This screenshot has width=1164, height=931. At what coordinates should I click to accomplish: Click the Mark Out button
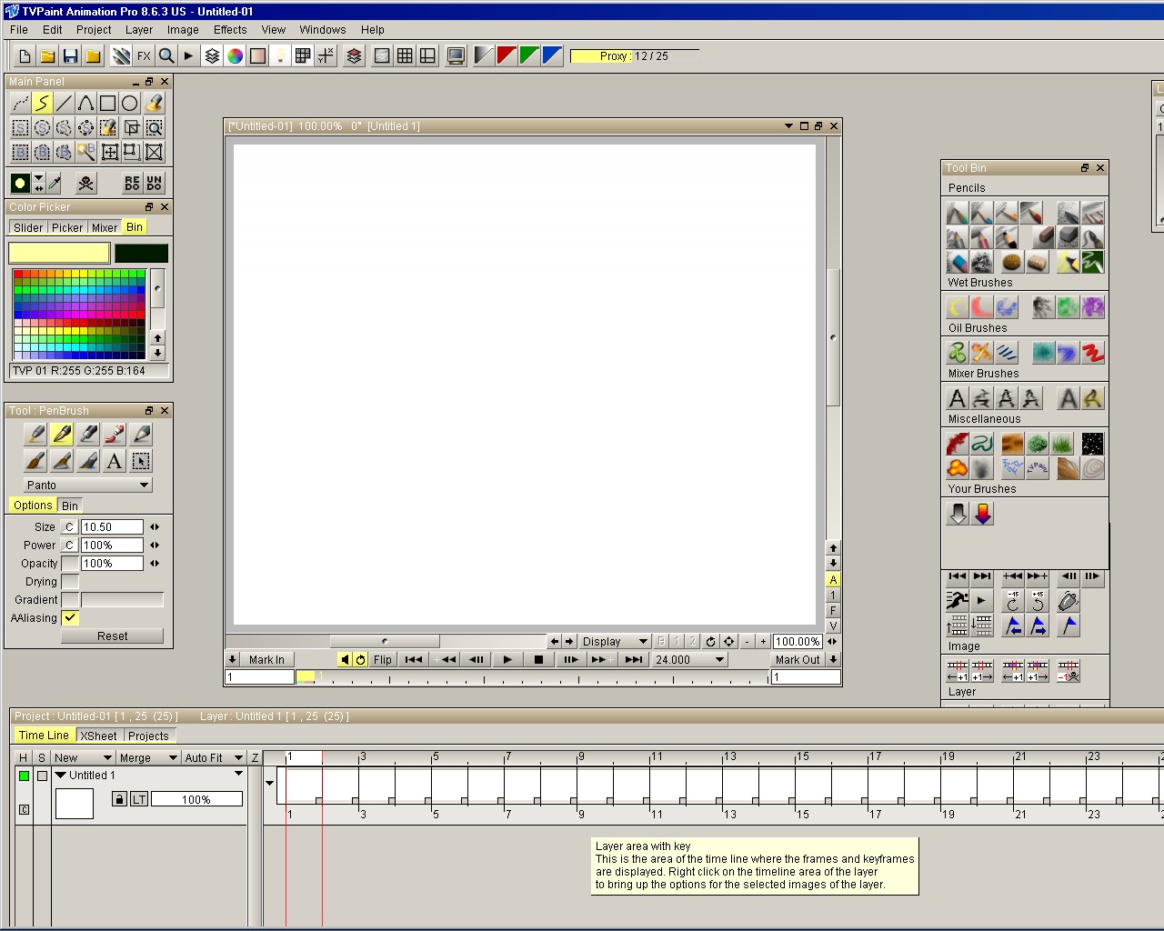798,660
